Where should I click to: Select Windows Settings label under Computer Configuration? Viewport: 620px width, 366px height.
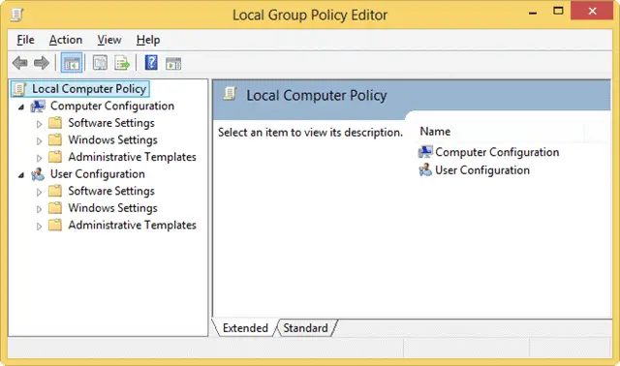(x=112, y=140)
